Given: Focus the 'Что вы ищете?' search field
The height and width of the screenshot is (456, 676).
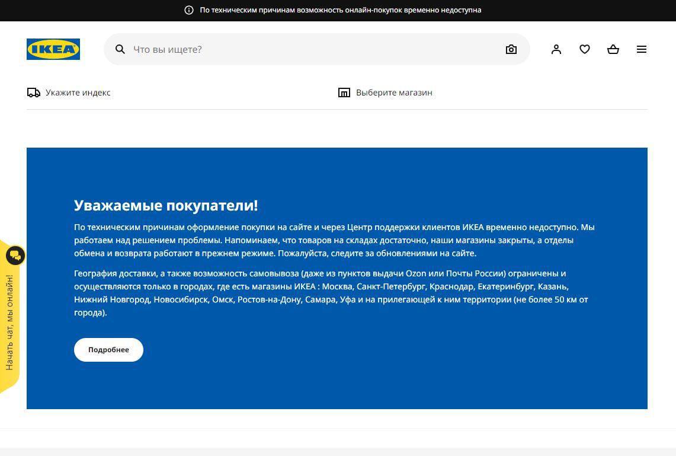Looking at the screenshot, I should pos(308,49).
